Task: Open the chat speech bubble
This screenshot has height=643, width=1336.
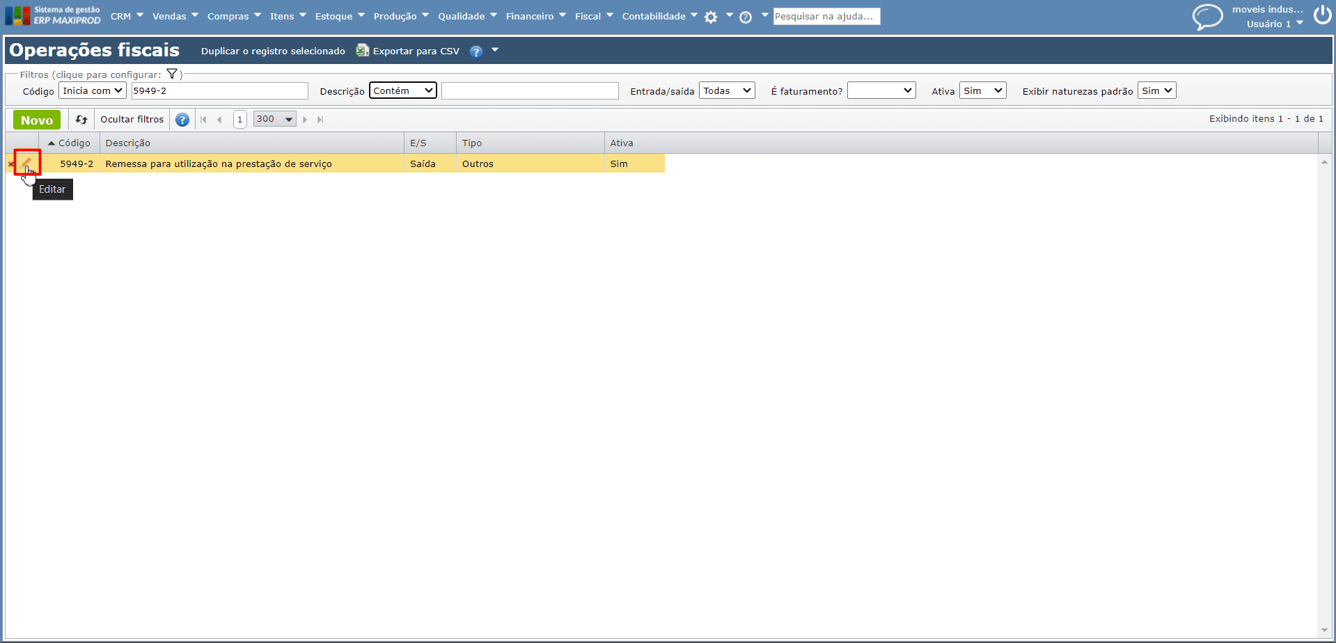Action: 1207,17
